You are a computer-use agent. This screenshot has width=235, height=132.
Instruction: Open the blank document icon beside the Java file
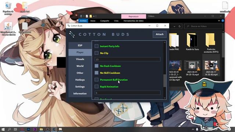[25, 28]
